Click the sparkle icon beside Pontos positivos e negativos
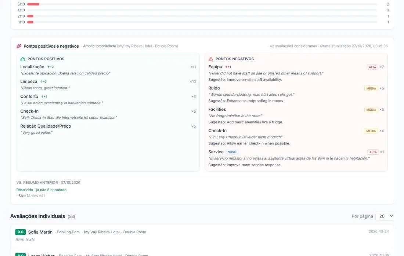The image size is (404, 256). 19,46
